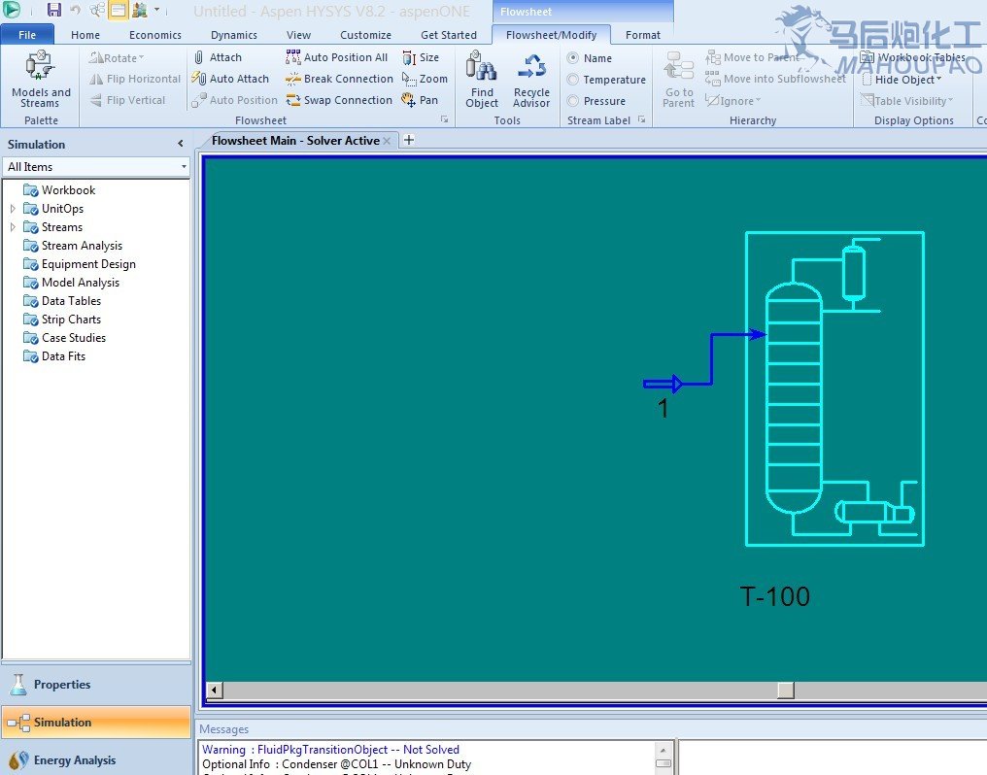The width and height of the screenshot is (987, 775).
Task: Select the Break Connection tool
Action: (x=339, y=79)
